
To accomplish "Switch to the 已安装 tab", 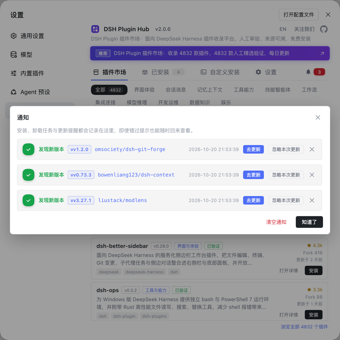I will point(163,72).
